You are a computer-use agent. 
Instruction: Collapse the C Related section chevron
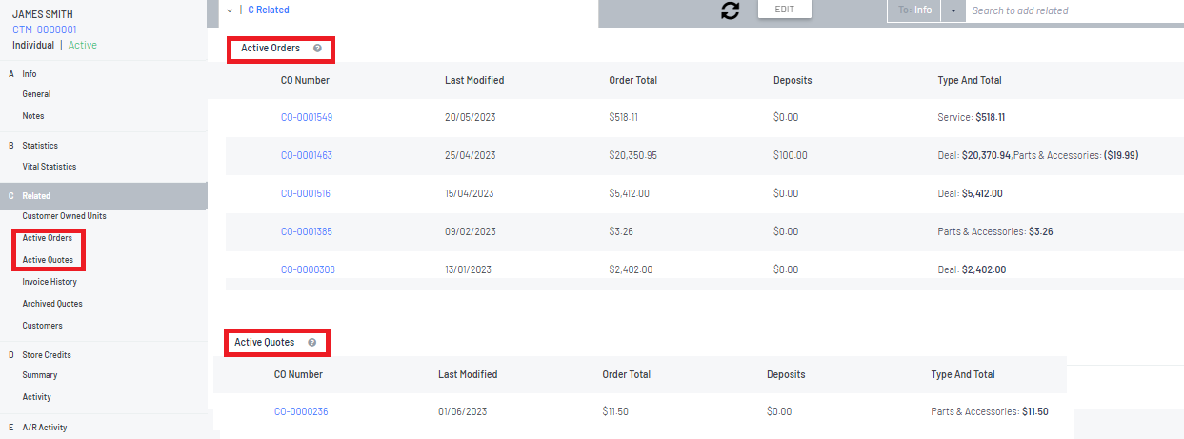click(230, 10)
